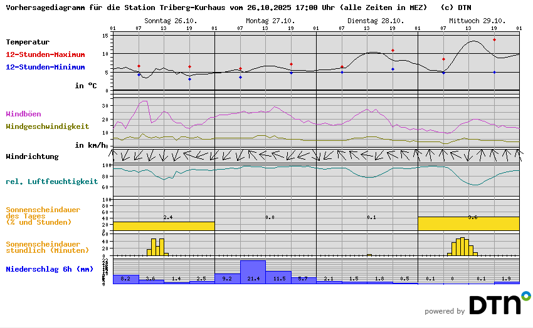Select blue minimum marker on Sonntag at 19
Image resolution: width=533 pixels, height=328 pixels.
(x=189, y=79)
